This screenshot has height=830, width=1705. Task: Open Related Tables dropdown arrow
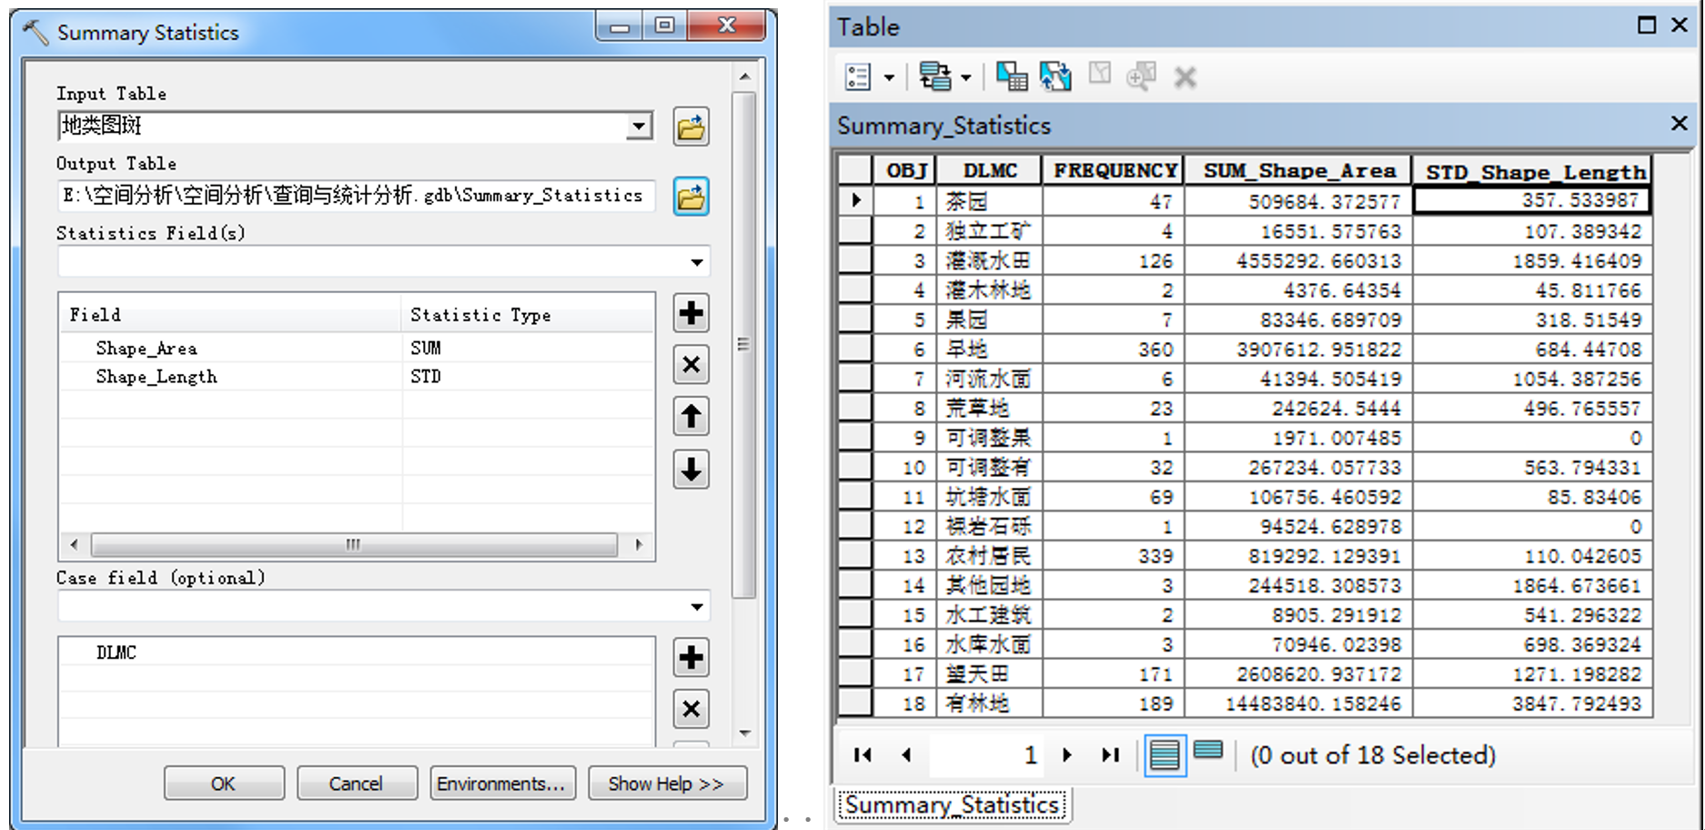coord(966,78)
